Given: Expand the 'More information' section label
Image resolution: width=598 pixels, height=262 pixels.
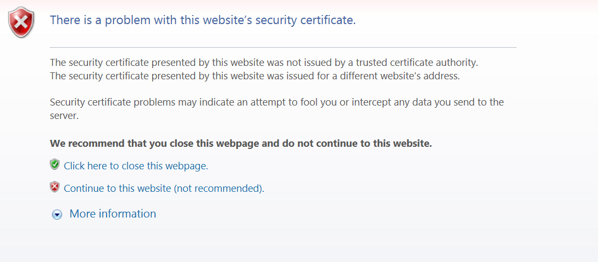Looking at the screenshot, I should click(113, 214).
